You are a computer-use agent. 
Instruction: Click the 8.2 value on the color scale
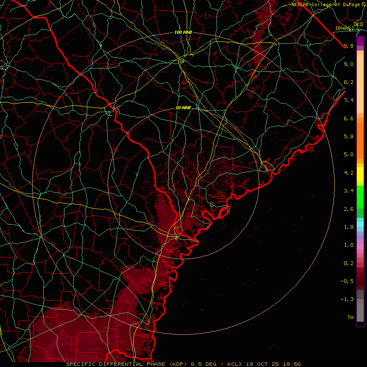(349, 82)
